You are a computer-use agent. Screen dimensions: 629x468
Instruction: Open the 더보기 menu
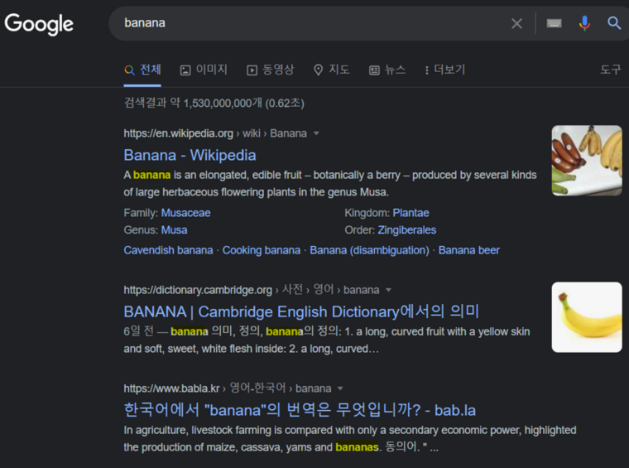coord(445,70)
